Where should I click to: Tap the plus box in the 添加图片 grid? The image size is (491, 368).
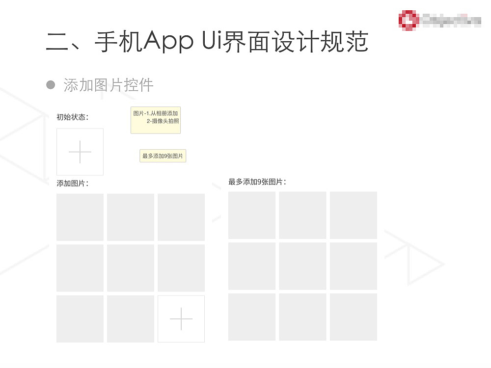pyautogui.click(x=181, y=319)
